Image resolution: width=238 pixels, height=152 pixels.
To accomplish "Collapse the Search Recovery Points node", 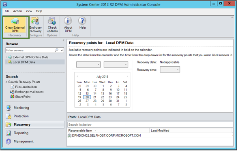I will 6,82.
